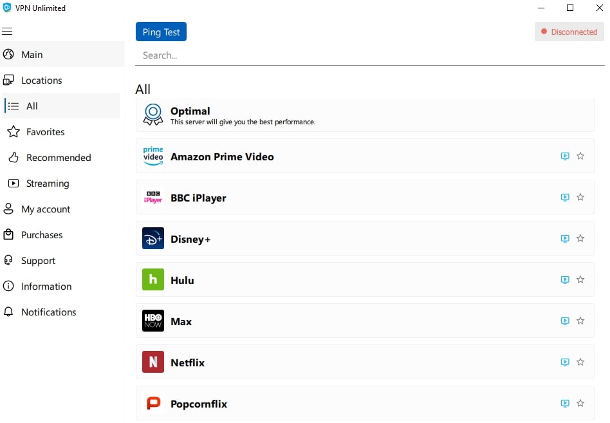Open the Locations section
Viewport: 610px width, 423px height.
point(62,80)
